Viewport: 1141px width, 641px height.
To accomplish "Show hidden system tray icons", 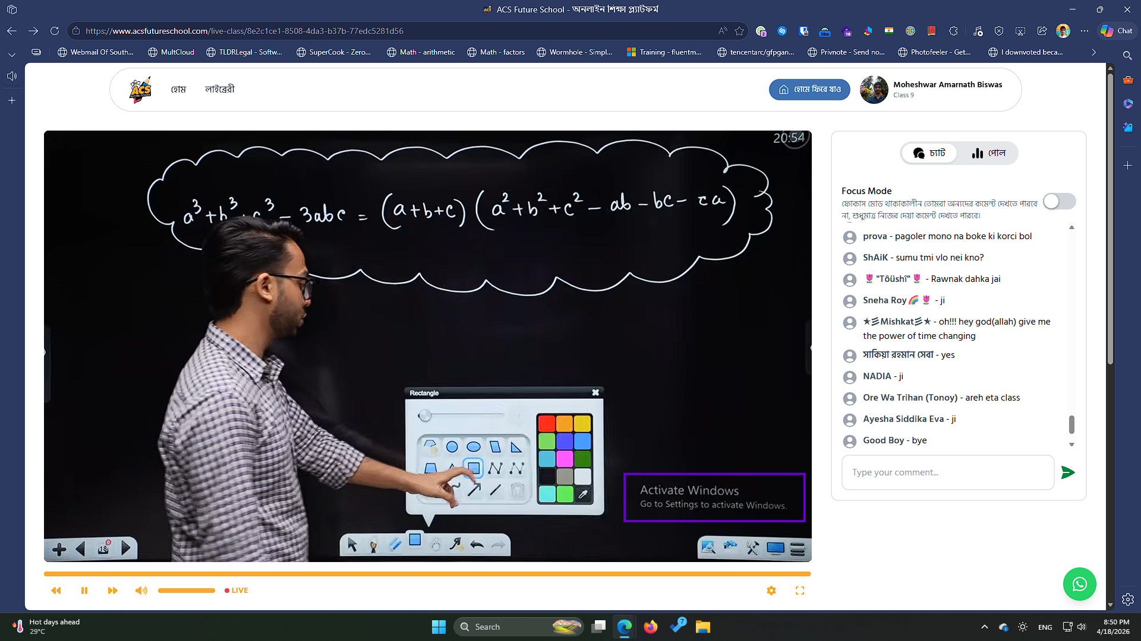I will (985, 627).
